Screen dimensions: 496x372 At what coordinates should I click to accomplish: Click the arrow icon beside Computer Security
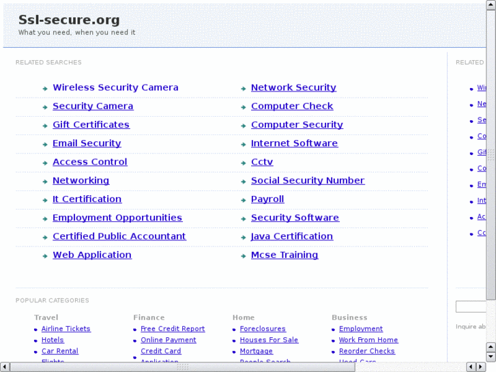pyautogui.click(x=244, y=126)
